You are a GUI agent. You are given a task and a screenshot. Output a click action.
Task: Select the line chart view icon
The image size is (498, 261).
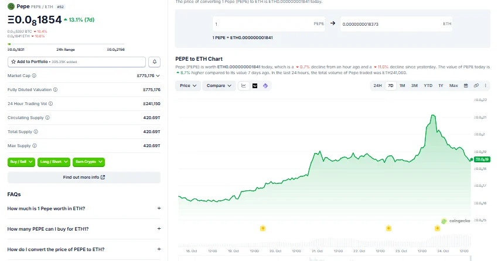click(244, 86)
